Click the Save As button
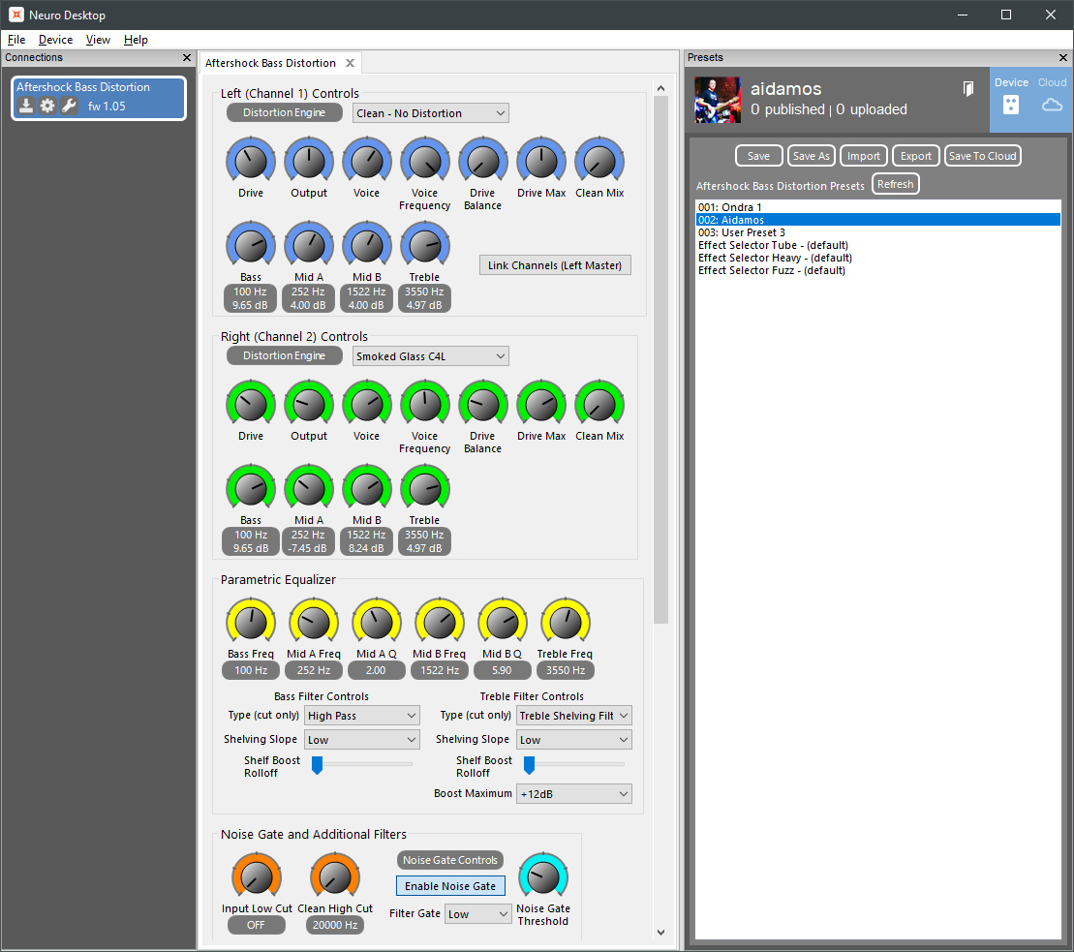Viewport: 1074px width, 952px height. coord(811,156)
